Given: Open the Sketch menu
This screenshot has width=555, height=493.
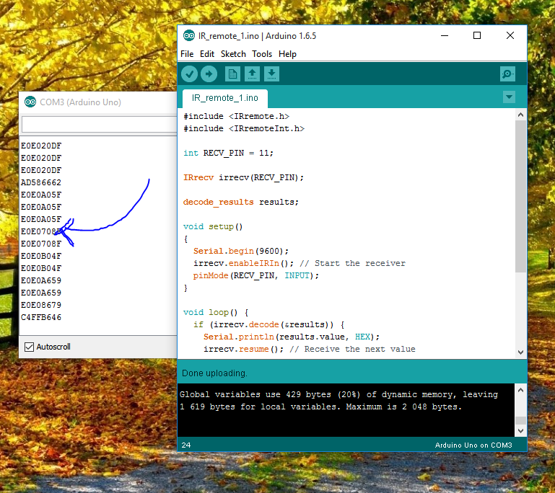Looking at the screenshot, I should 233,54.
